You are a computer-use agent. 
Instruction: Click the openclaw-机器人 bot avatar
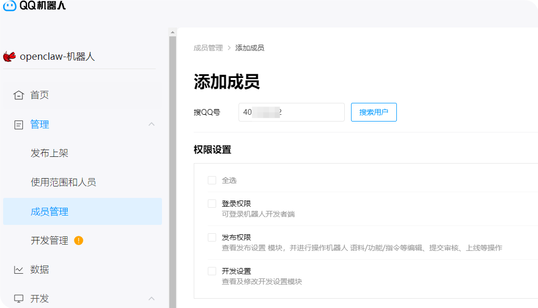8,56
